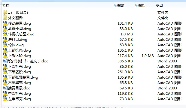
Task: Click the 119.8 KB size value
Action: tap(125, 94)
